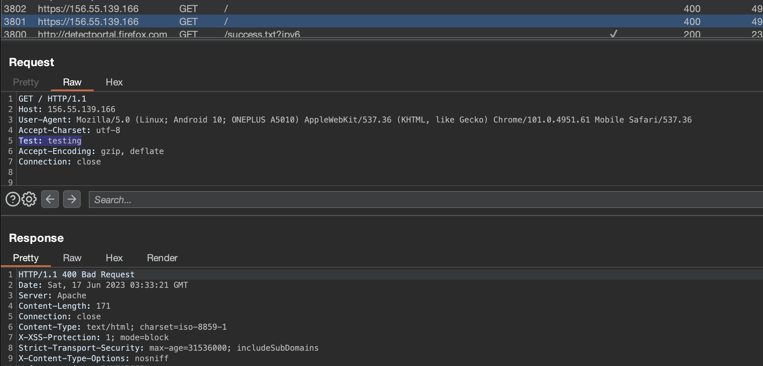Reselect the Raw tab of the Request
This screenshot has height=366, width=763.
[72, 82]
